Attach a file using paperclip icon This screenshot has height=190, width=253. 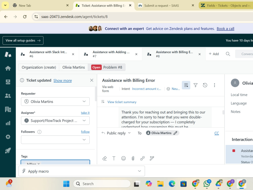point(133,158)
